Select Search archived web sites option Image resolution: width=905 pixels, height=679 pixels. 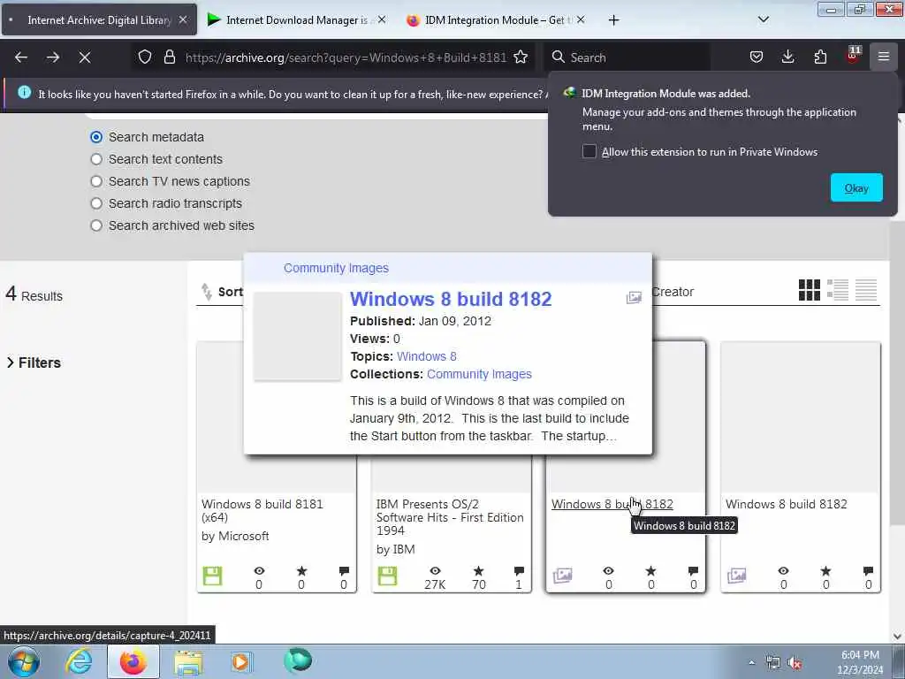tap(96, 225)
